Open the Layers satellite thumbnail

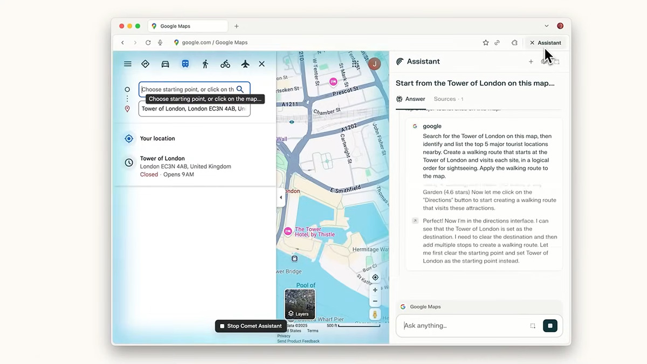click(x=300, y=304)
